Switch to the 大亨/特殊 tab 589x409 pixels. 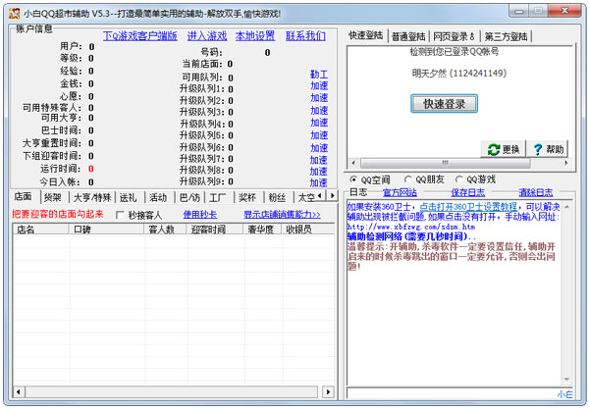92,198
